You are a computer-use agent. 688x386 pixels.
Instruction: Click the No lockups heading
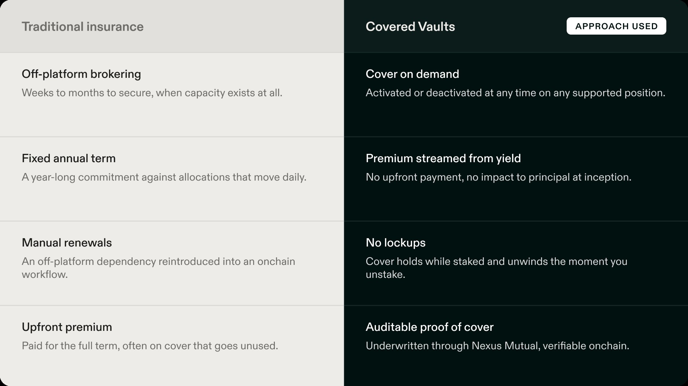(395, 243)
